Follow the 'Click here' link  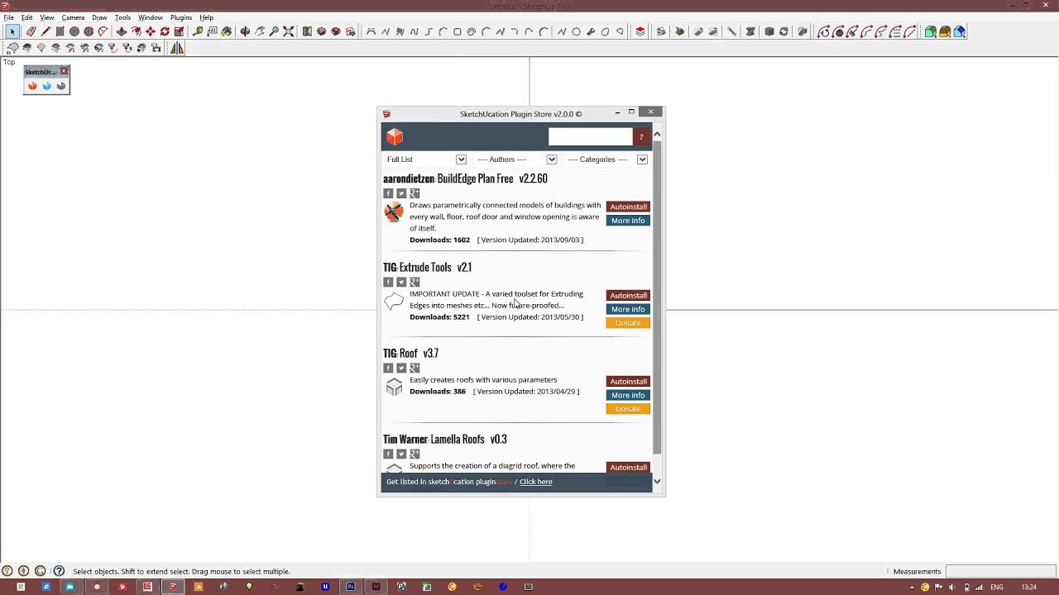(x=535, y=482)
